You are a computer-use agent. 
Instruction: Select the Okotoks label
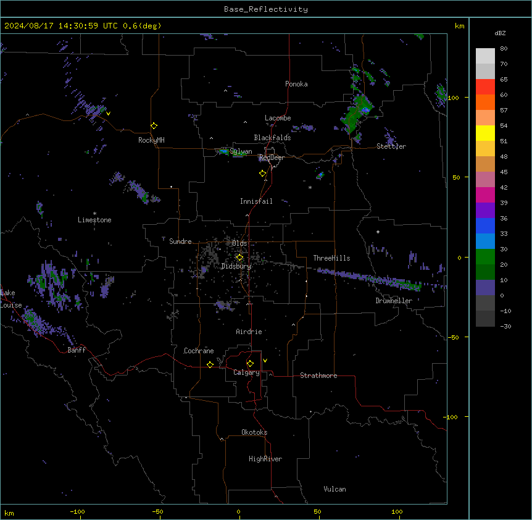point(254,432)
